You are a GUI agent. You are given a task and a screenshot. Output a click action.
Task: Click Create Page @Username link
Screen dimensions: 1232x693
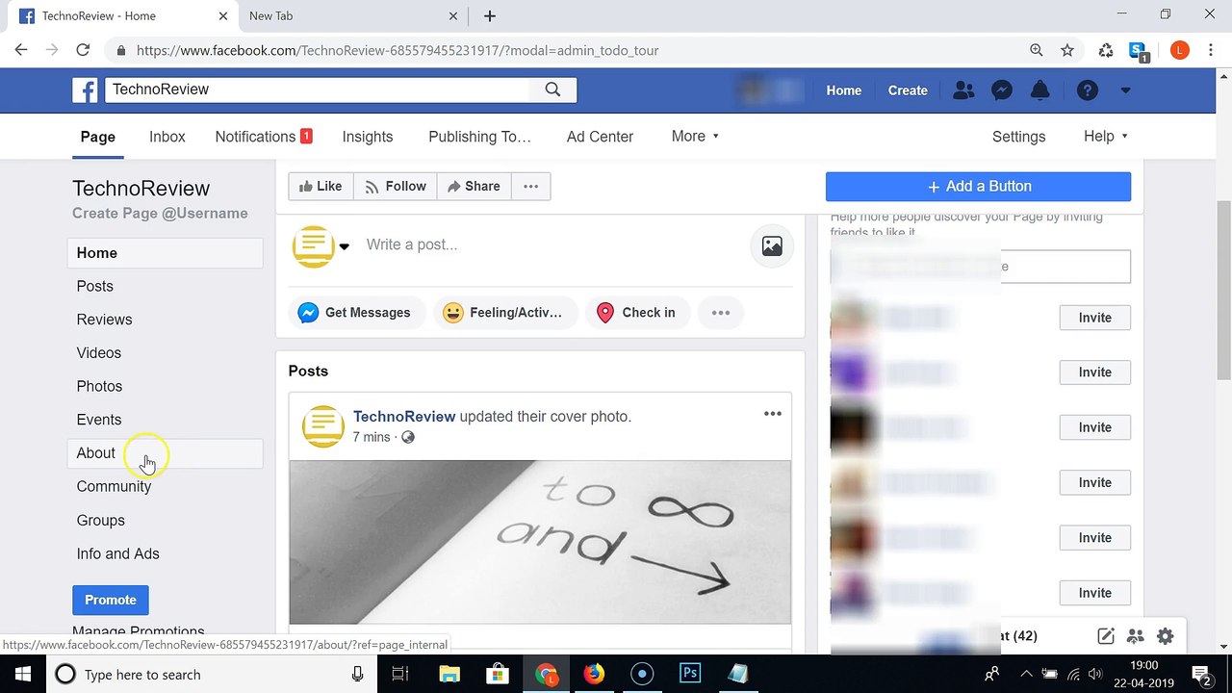(160, 214)
